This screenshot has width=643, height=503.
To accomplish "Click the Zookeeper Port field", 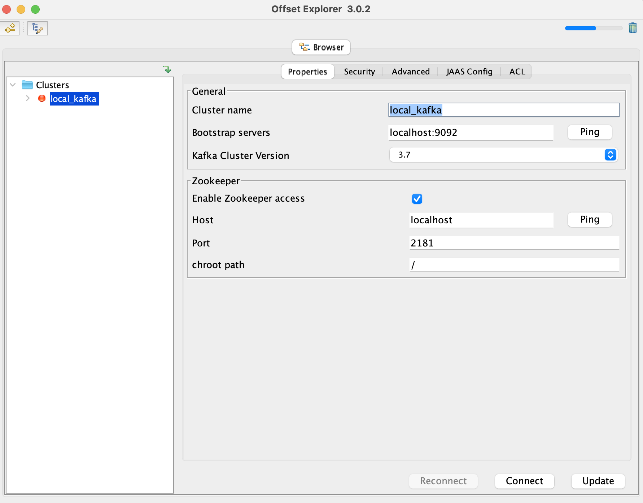I will pos(515,243).
